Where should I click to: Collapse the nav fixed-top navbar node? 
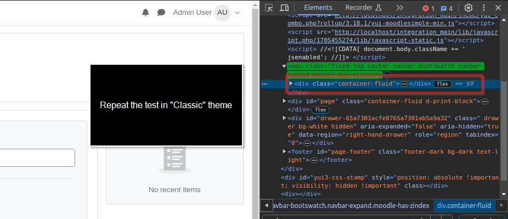click(x=284, y=66)
